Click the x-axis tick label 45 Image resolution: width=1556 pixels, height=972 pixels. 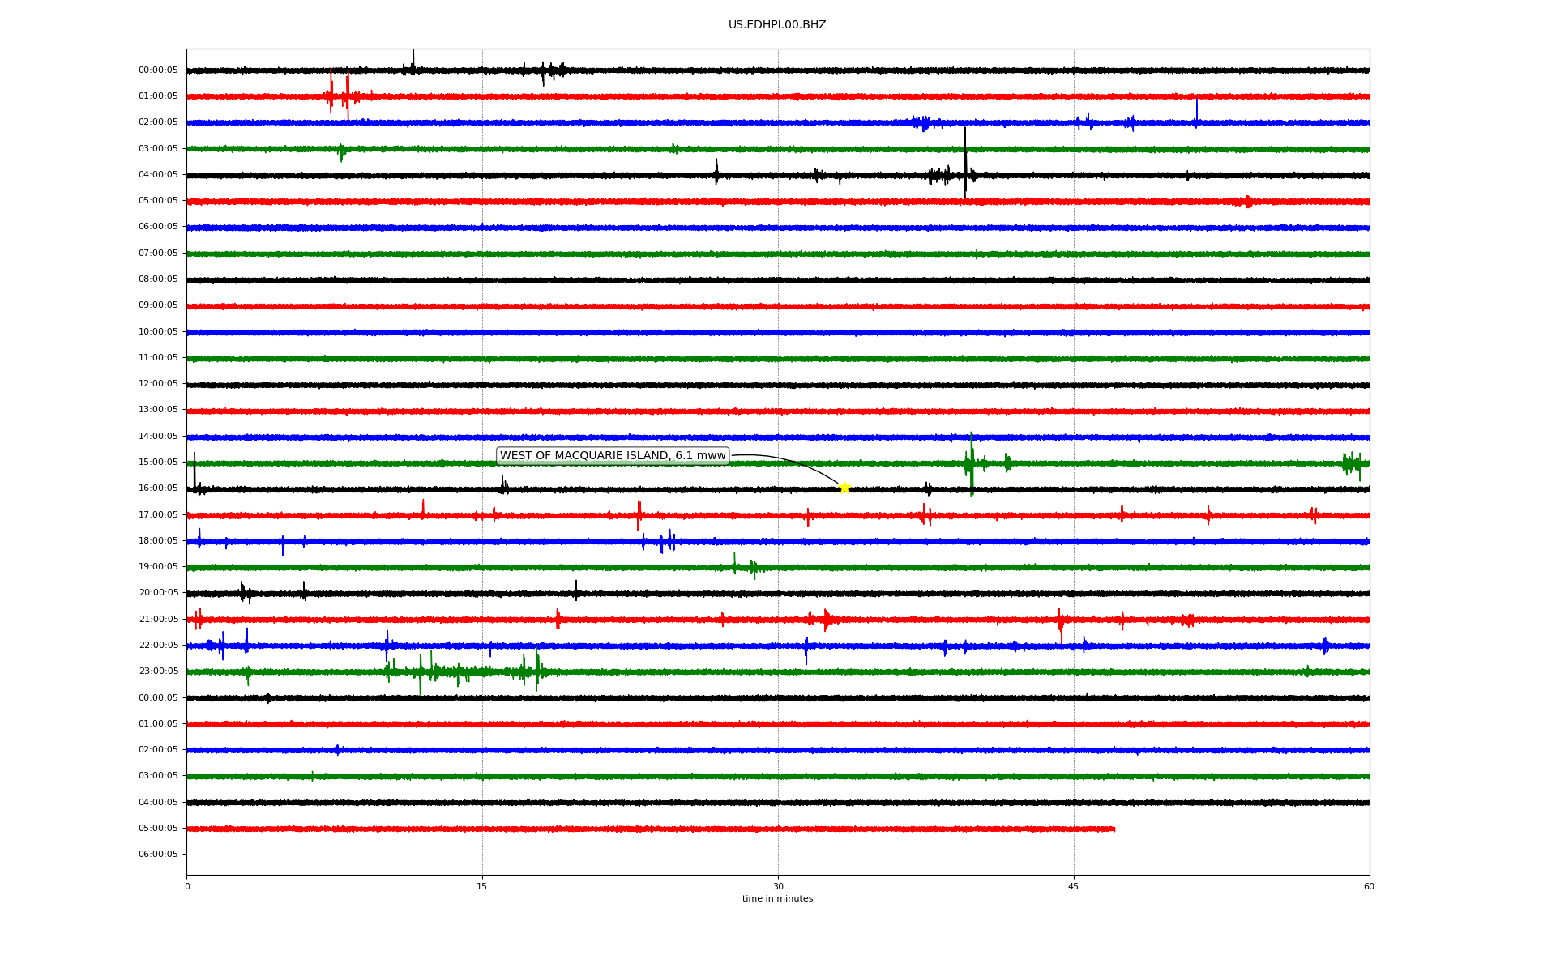[x=1074, y=886]
